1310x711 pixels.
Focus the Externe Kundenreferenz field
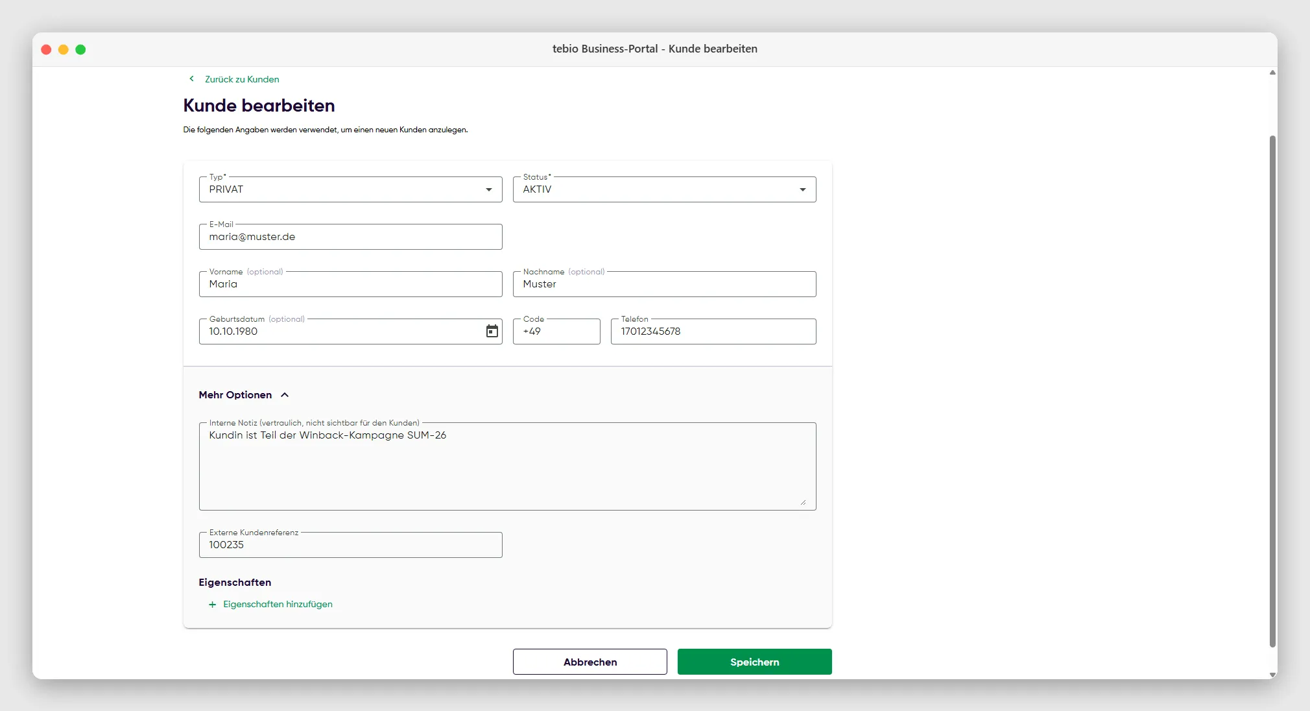coord(350,545)
